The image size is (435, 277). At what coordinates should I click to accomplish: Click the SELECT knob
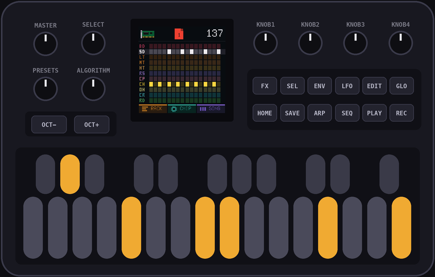pos(93,43)
